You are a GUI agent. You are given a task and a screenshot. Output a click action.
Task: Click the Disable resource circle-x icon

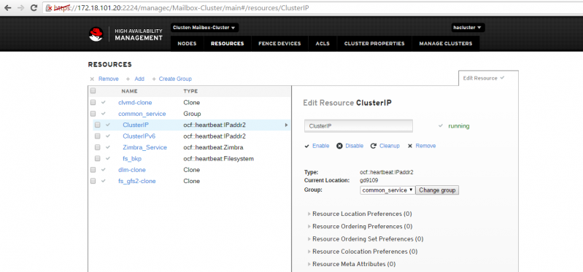(339, 146)
